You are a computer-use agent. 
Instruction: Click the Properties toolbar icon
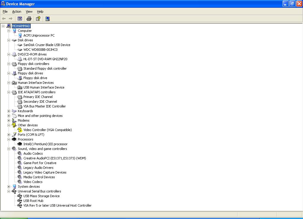click(38, 19)
